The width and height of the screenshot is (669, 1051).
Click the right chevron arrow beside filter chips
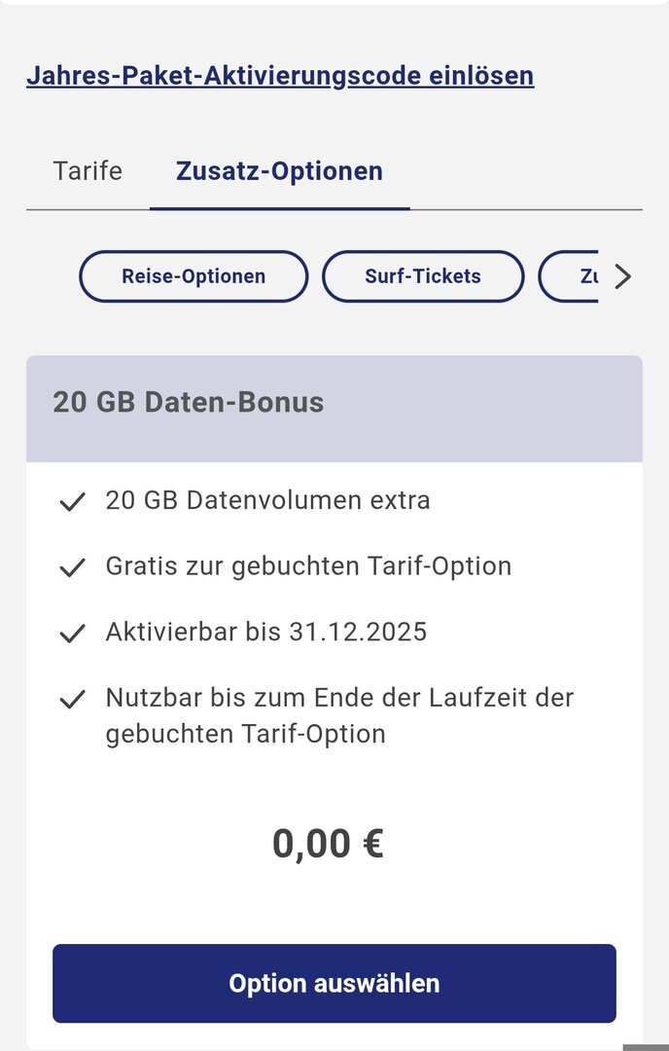(x=623, y=277)
